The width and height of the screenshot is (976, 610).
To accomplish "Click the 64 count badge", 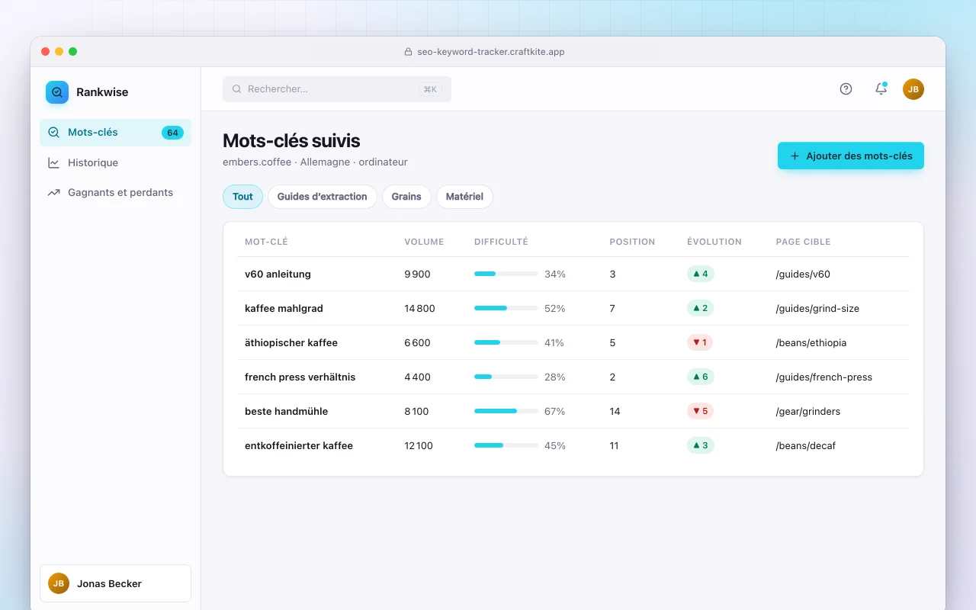I will [172, 133].
